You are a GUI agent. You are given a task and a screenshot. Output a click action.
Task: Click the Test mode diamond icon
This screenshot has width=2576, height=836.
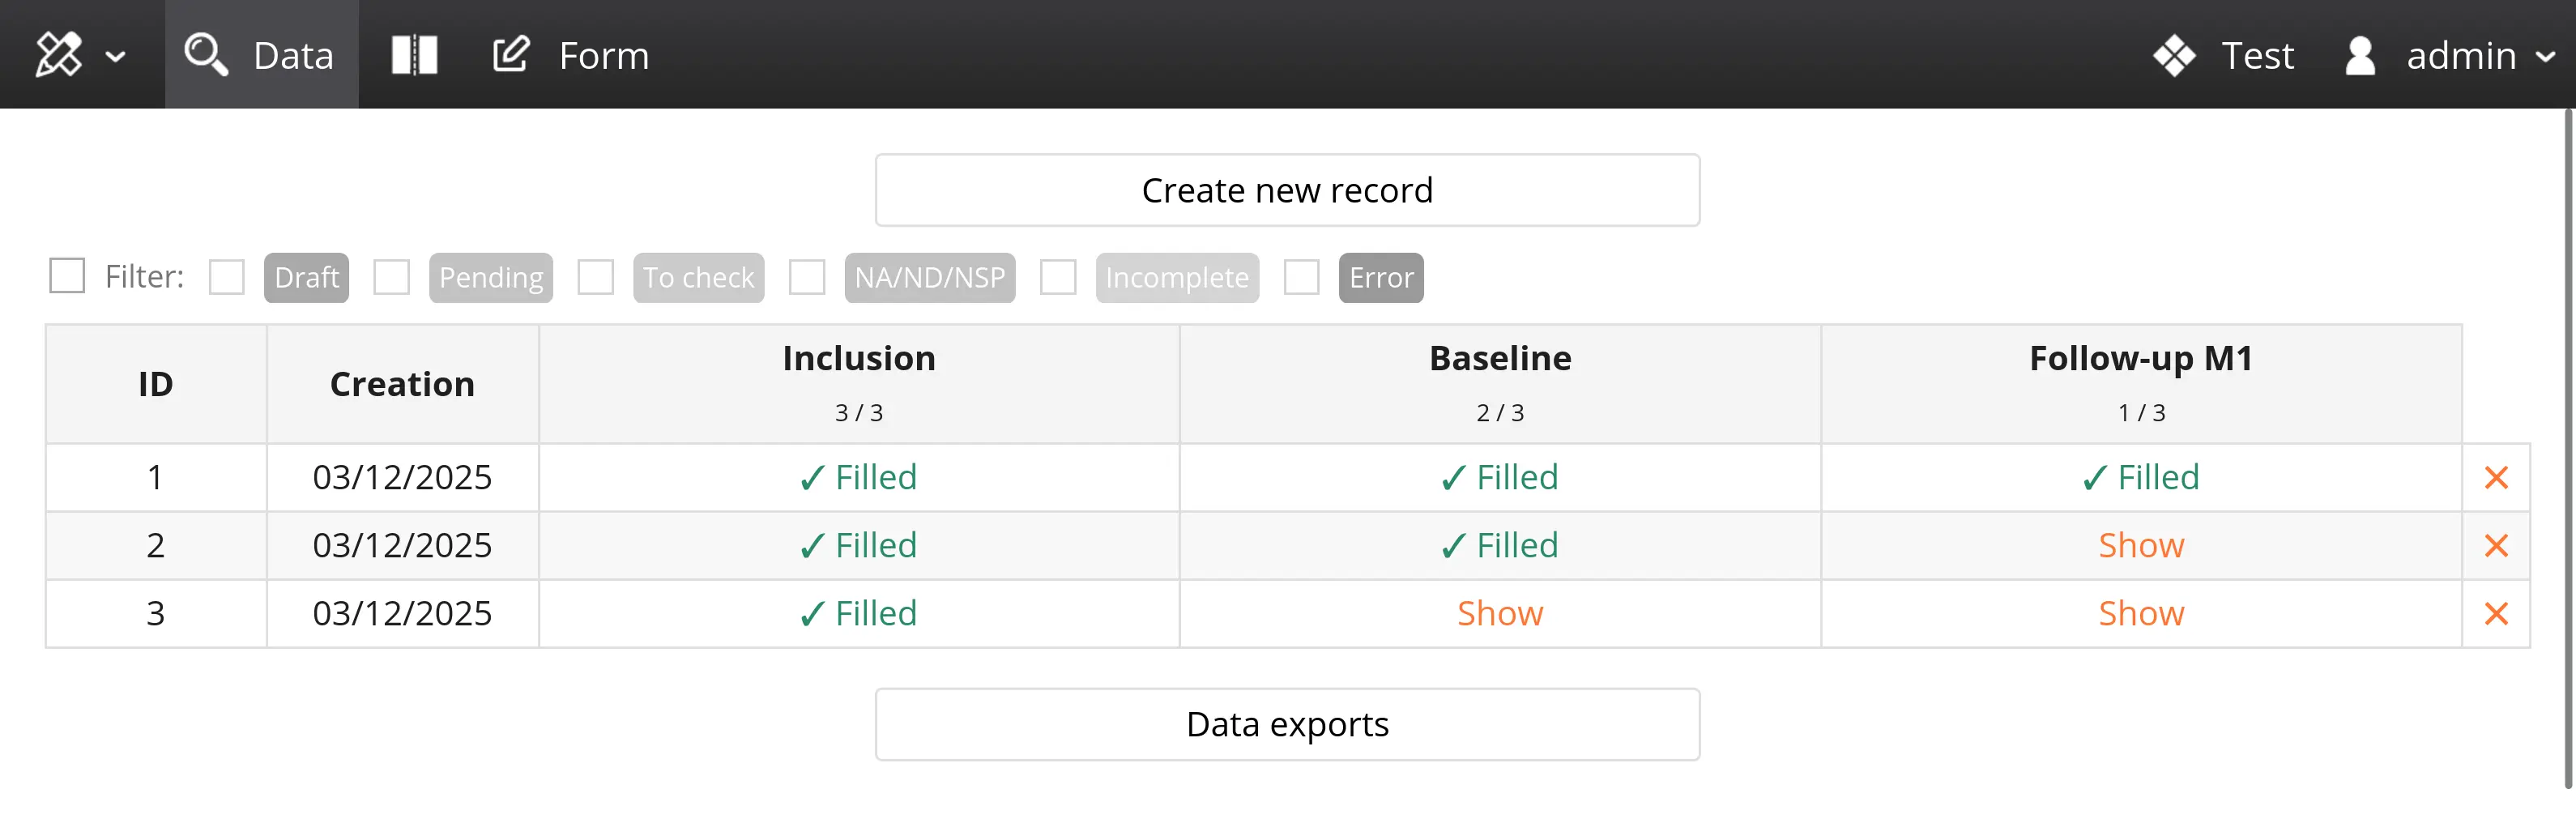(x=2173, y=55)
